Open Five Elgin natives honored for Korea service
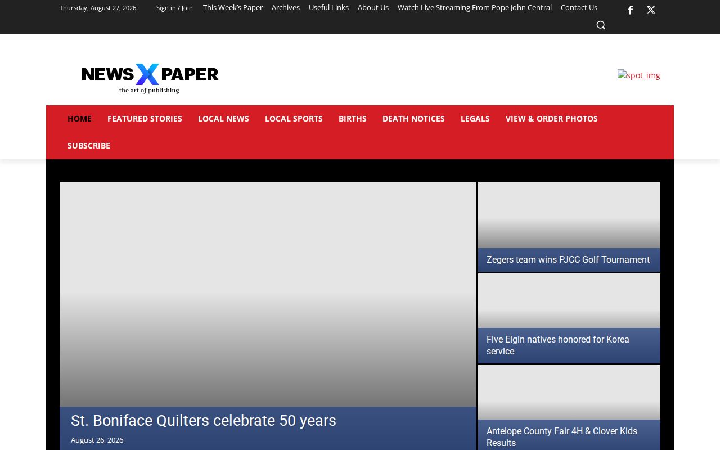This screenshot has height=450, width=720. click(558, 345)
